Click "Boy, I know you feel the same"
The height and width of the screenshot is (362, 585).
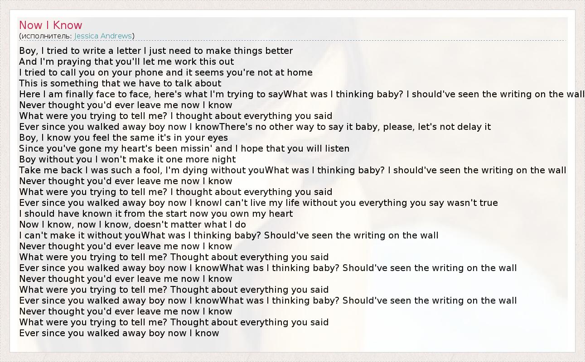123,138
